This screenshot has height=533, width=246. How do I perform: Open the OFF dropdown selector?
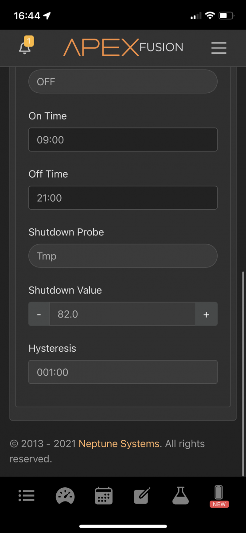[x=123, y=82]
